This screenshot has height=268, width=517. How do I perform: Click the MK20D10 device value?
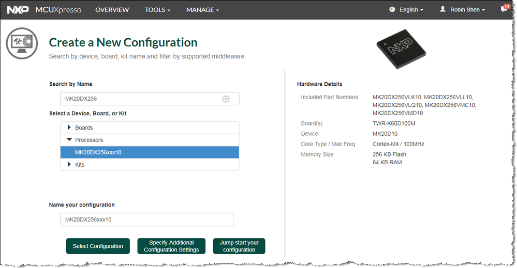click(385, 134)
